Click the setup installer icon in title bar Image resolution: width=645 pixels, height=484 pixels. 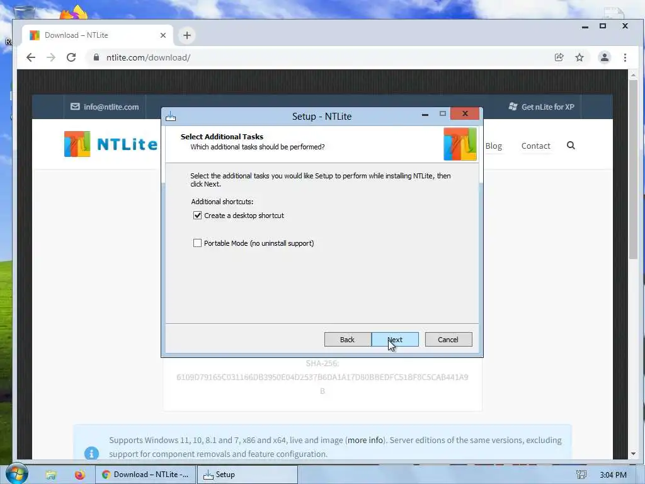pyautogui.click(x=171, y=117)
